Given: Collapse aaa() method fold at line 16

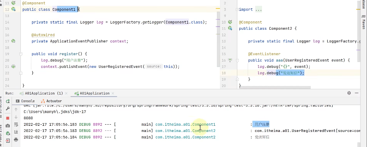Looking at the screenshot, I should 237,61.
